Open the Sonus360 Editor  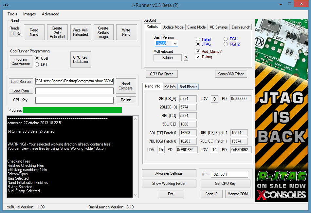tap(231, 74)
